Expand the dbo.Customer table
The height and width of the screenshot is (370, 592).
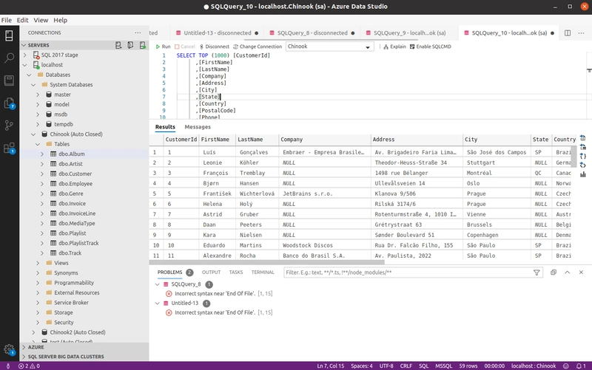42,174
